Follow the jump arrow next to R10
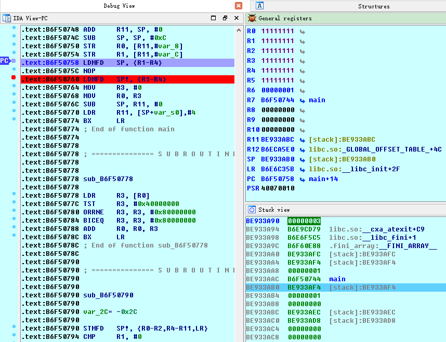 pos(303,130)
